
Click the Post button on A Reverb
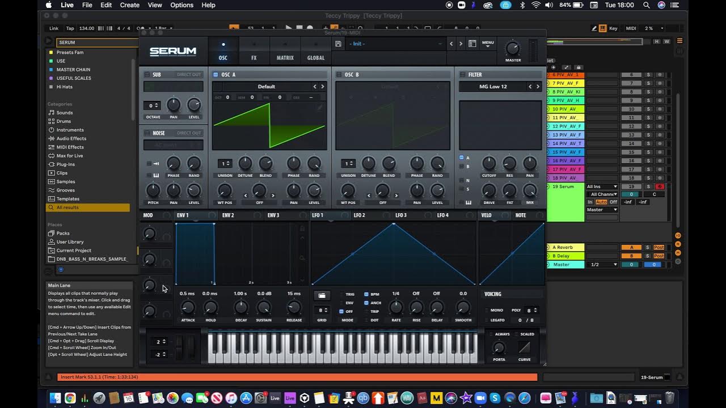pos(659,248)
